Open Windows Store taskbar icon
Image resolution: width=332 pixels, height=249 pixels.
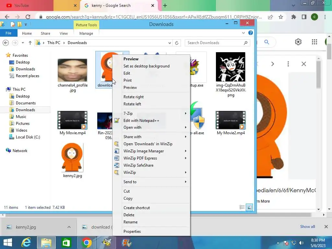pyautogui.click(x=66, y=243)
